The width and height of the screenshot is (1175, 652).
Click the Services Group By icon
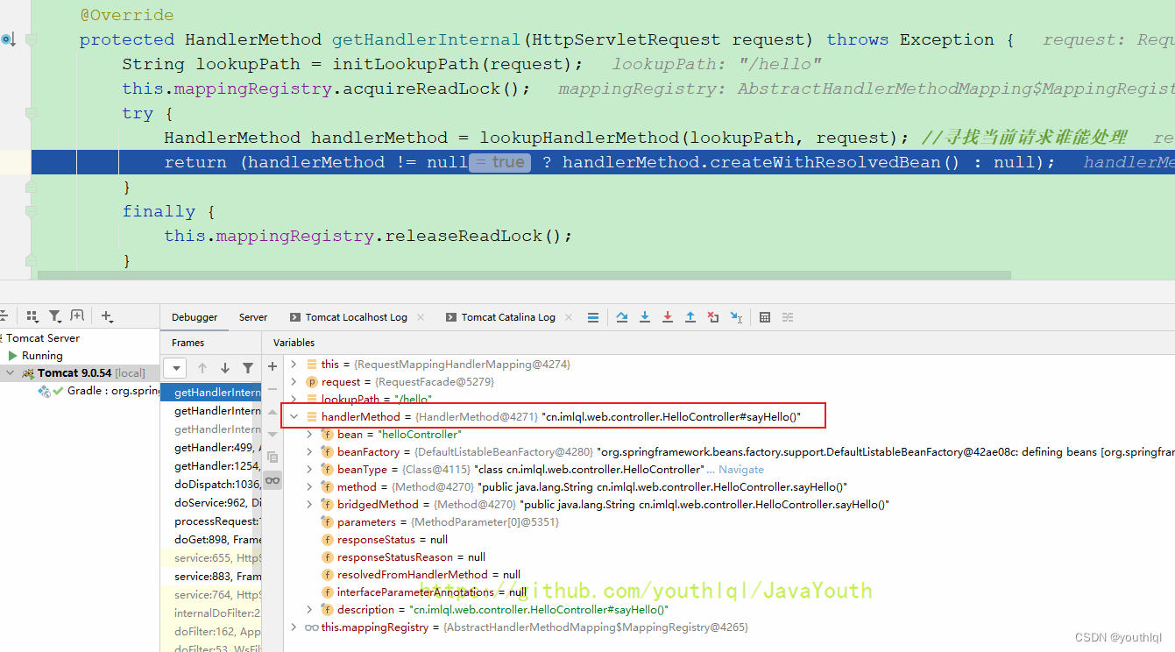(32, 316)
